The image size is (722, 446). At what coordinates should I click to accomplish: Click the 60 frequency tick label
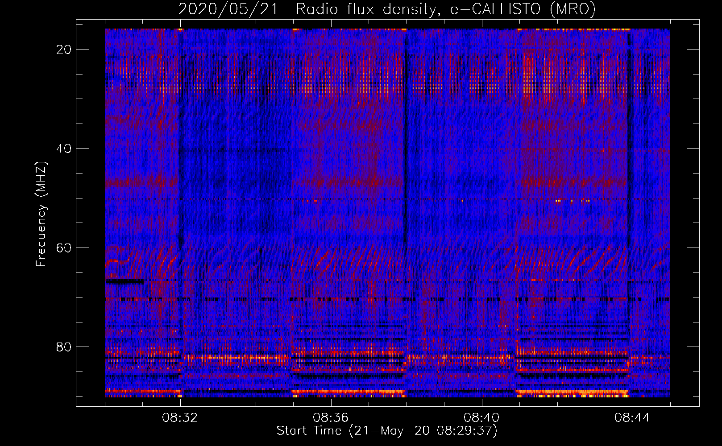pos(64,248)
